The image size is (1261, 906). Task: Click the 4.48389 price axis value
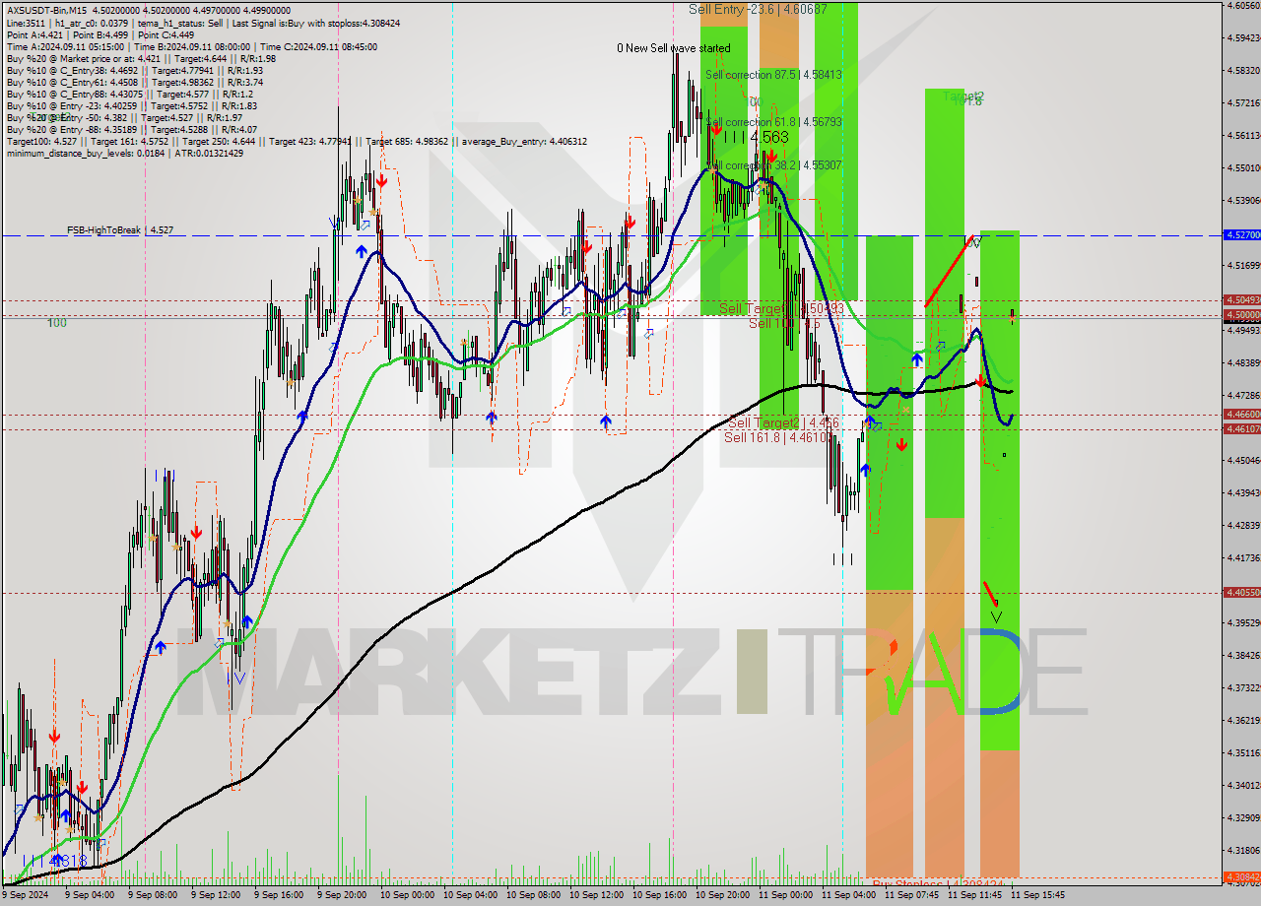coord(1243,362)
